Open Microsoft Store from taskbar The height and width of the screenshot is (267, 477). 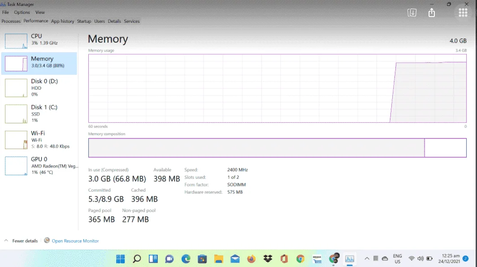(x=202, y=259)
